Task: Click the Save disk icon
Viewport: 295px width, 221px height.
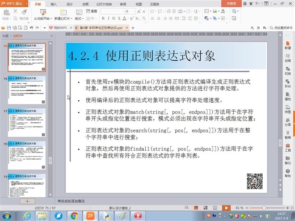Action: (x=9, y=28)
